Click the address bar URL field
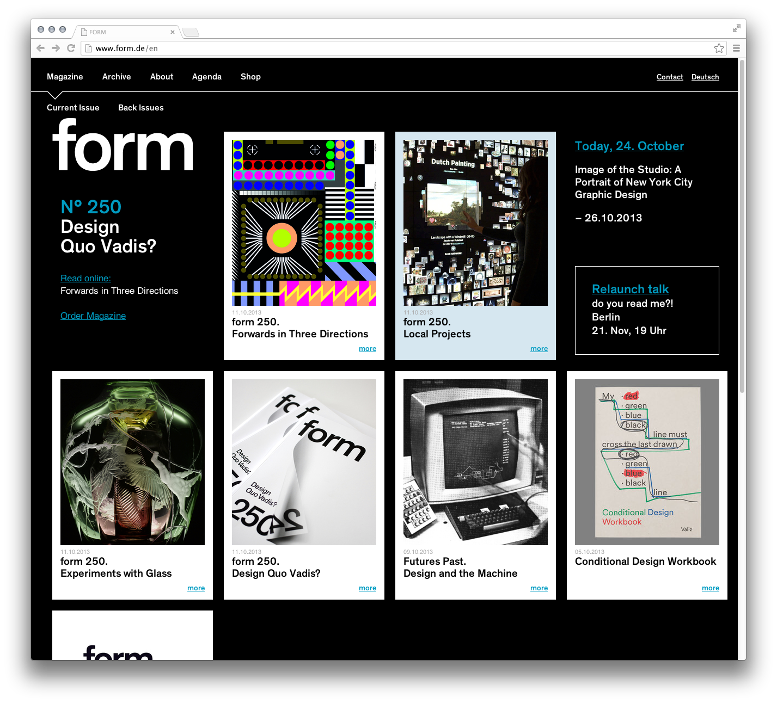The width and height of the screenshot is (777, 703). pos(381,48)
